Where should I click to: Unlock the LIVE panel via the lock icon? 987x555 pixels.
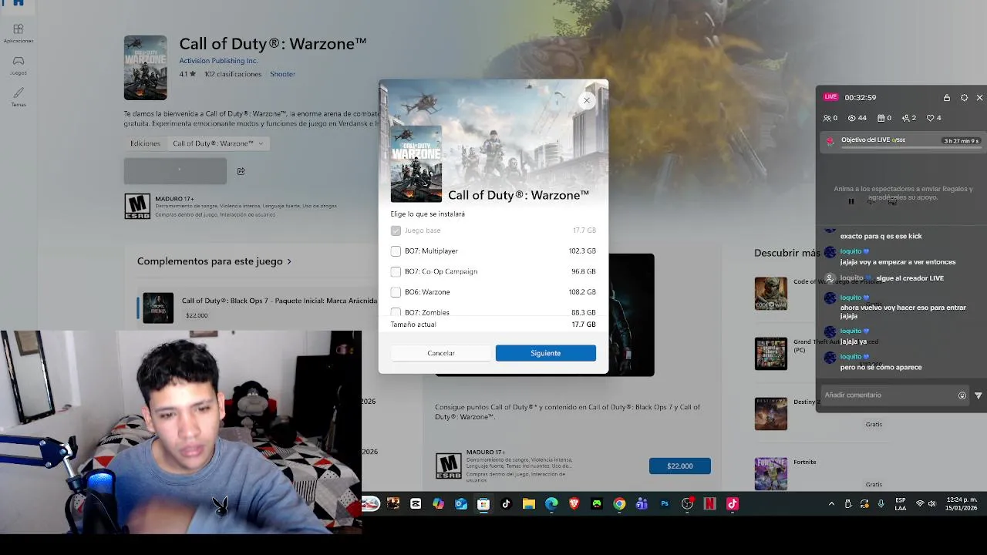click(947, 98)
